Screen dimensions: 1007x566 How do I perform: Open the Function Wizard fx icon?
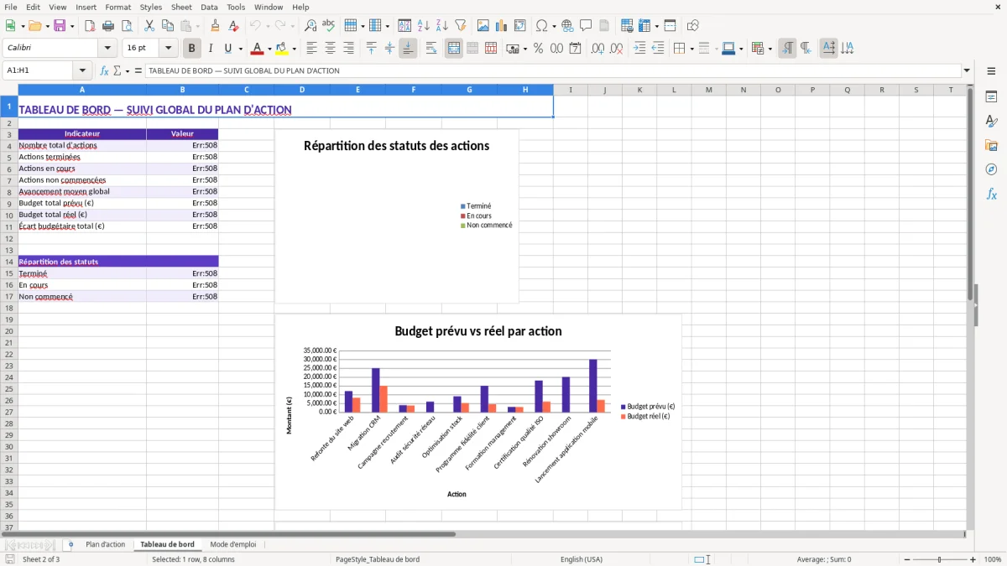pos(105,71)
